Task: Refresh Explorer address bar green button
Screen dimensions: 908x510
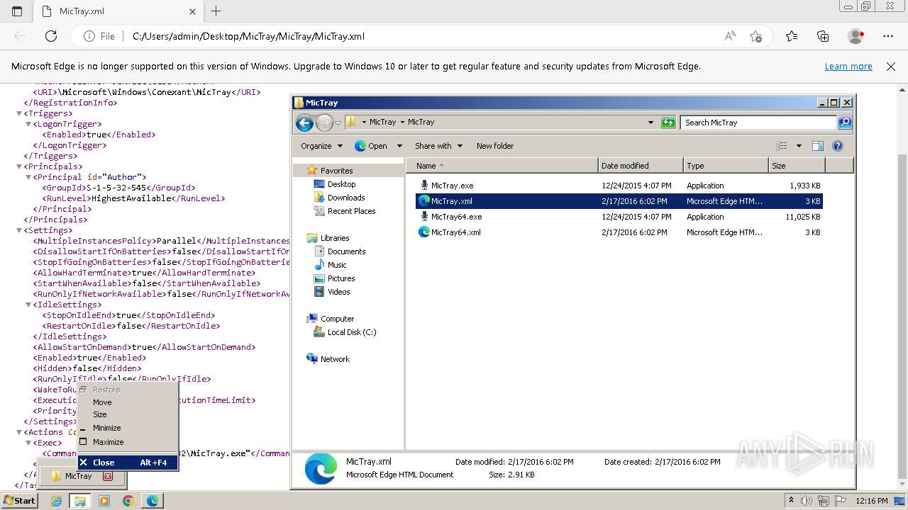Action: click(x=668, y=123)
